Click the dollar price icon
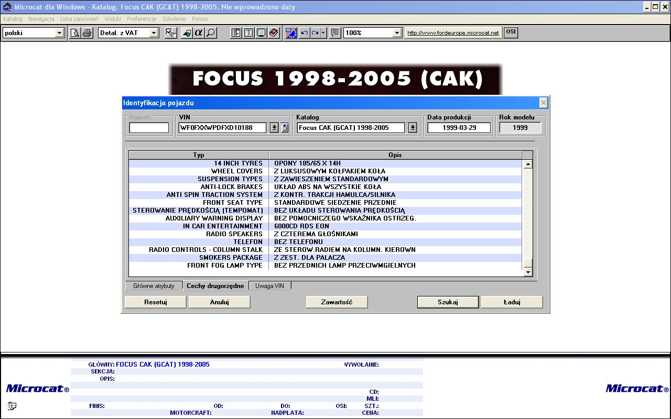Viewport: 671px width, 419px height. pyautogui.click(x=248, y=32)
